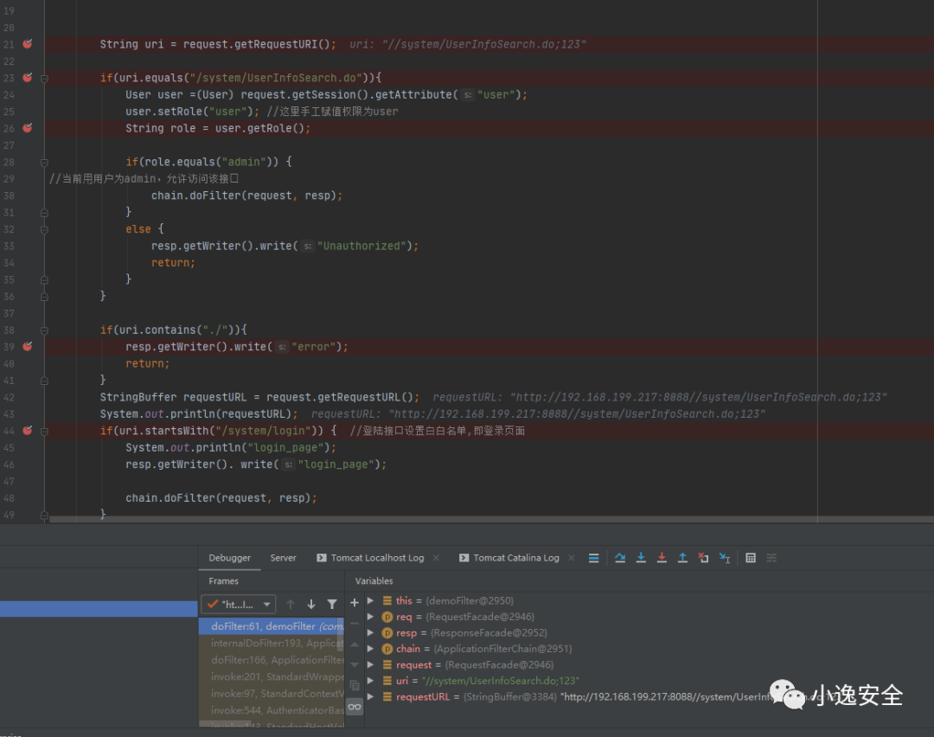Click the Remove Watch minus icon

tap(355, 623)
